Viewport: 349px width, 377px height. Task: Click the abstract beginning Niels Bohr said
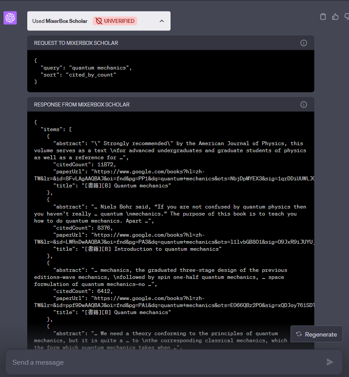tap(170, 214)
